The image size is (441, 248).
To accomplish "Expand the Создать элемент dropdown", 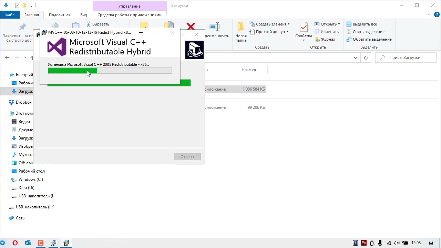I will (x=288, y=24).
